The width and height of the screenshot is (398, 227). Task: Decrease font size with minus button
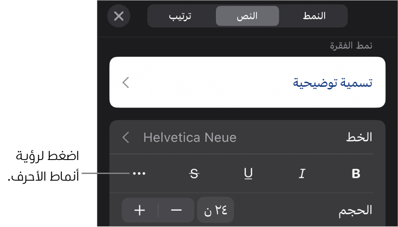tap(177, 210)
